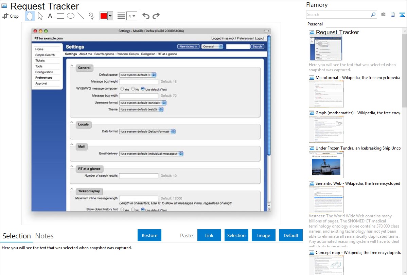407x275 pixels.
Task: Select Yes for WYSIWYG message composer
Action: click(122, 89)
